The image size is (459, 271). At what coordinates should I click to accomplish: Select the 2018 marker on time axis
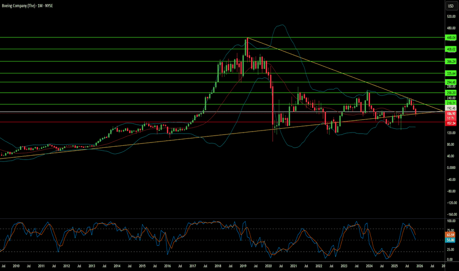pos(218,266)
